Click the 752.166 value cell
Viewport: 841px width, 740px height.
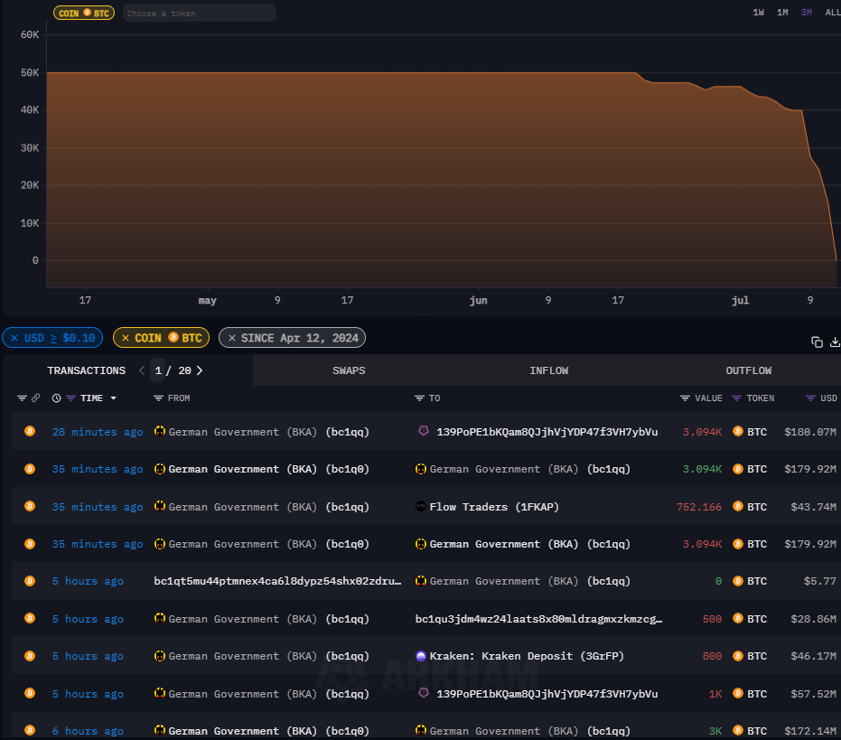click(x=699, y=507)
